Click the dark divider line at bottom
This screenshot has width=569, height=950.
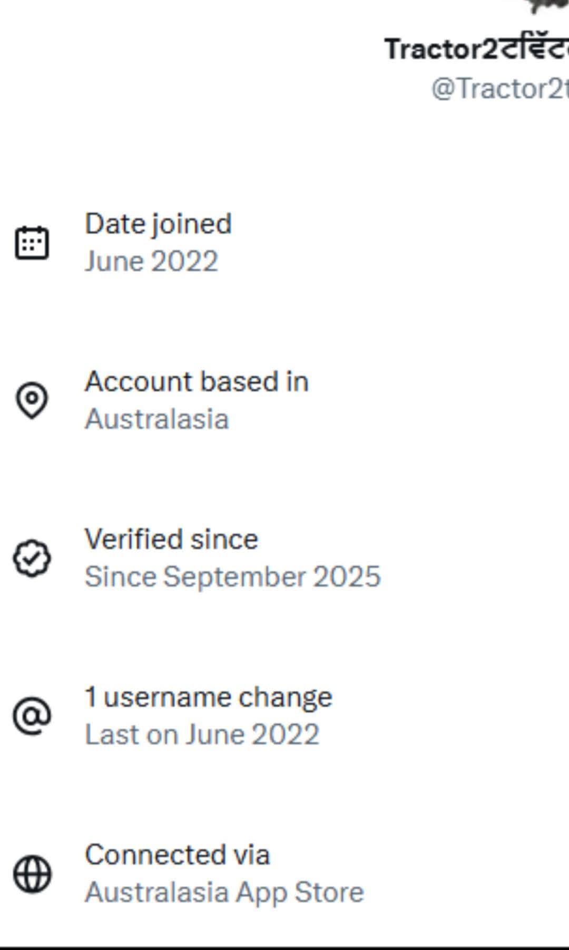284,948
